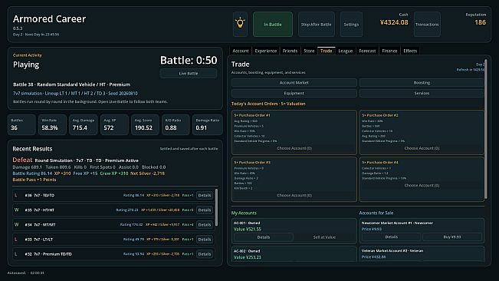
Task: Click the Trade panel scrollbar
Action: pos(486,129)
